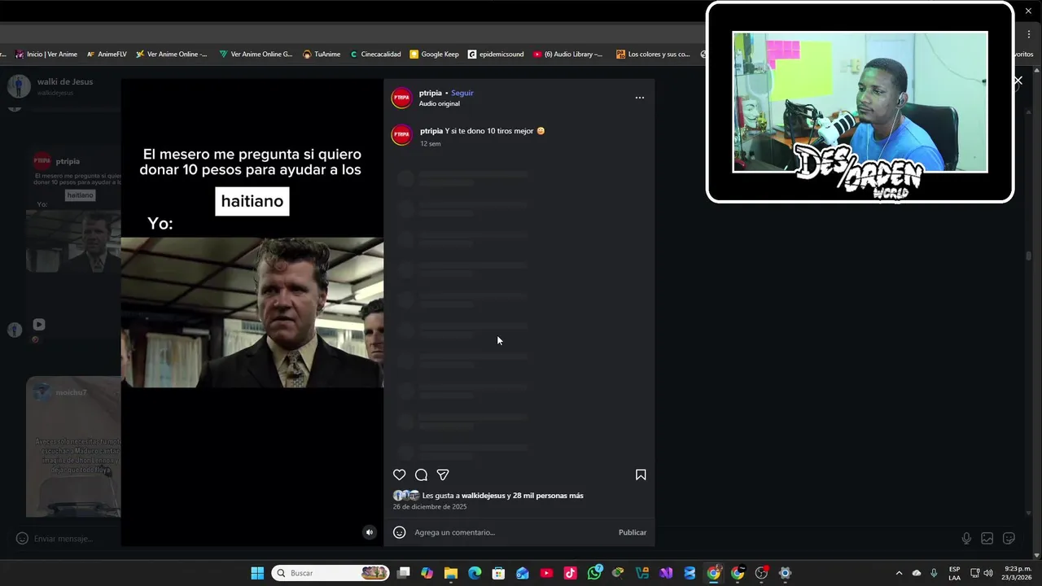The image size is (1042, 586).
Task: Open the Cinecalidad bookmark
Action: tap(375, 55)
